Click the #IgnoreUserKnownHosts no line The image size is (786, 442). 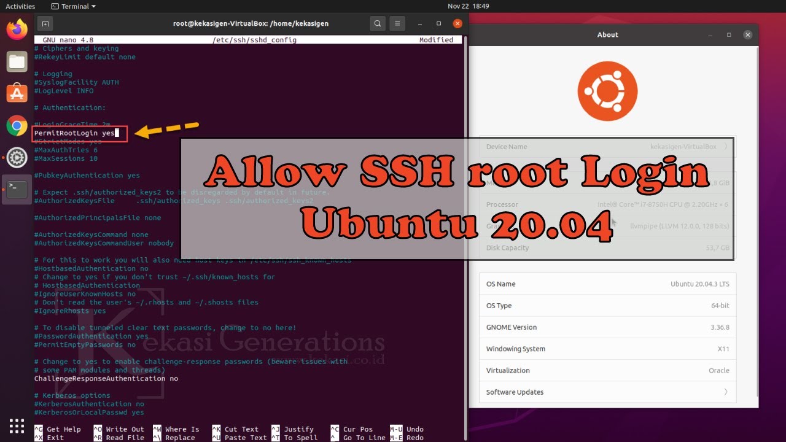tap(85, 293)
